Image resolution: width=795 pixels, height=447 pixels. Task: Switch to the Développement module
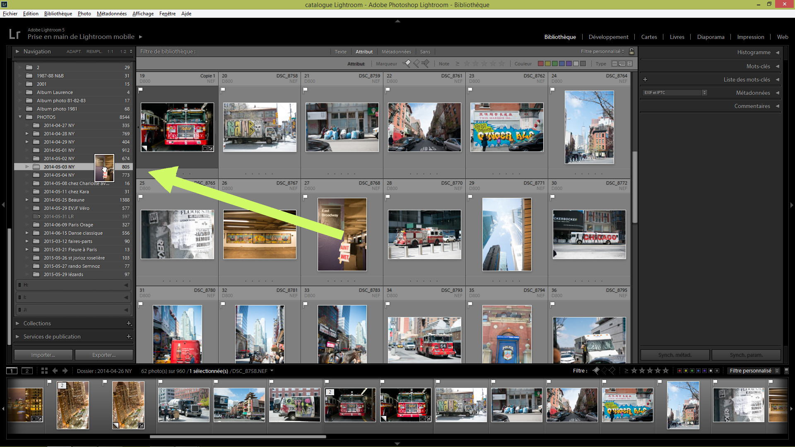pos(608,37)
